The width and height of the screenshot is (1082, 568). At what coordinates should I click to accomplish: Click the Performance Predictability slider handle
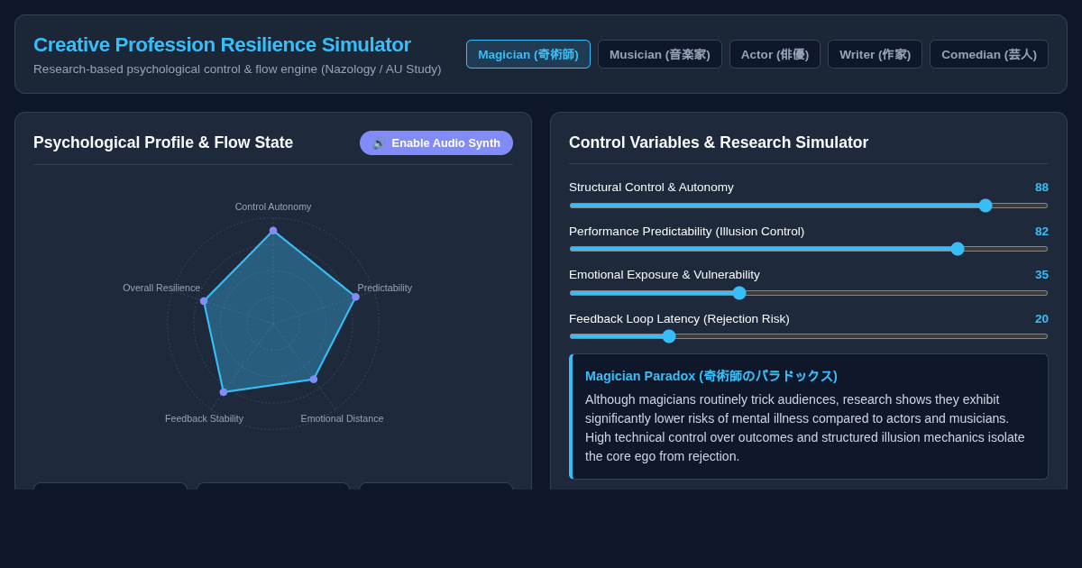click(958, 249)
